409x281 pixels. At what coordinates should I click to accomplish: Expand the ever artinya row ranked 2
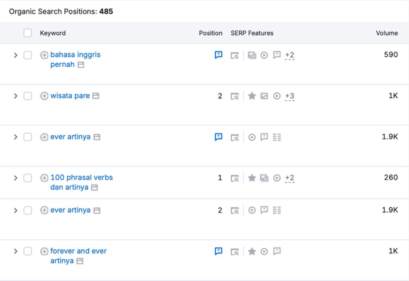click(15, 210)
